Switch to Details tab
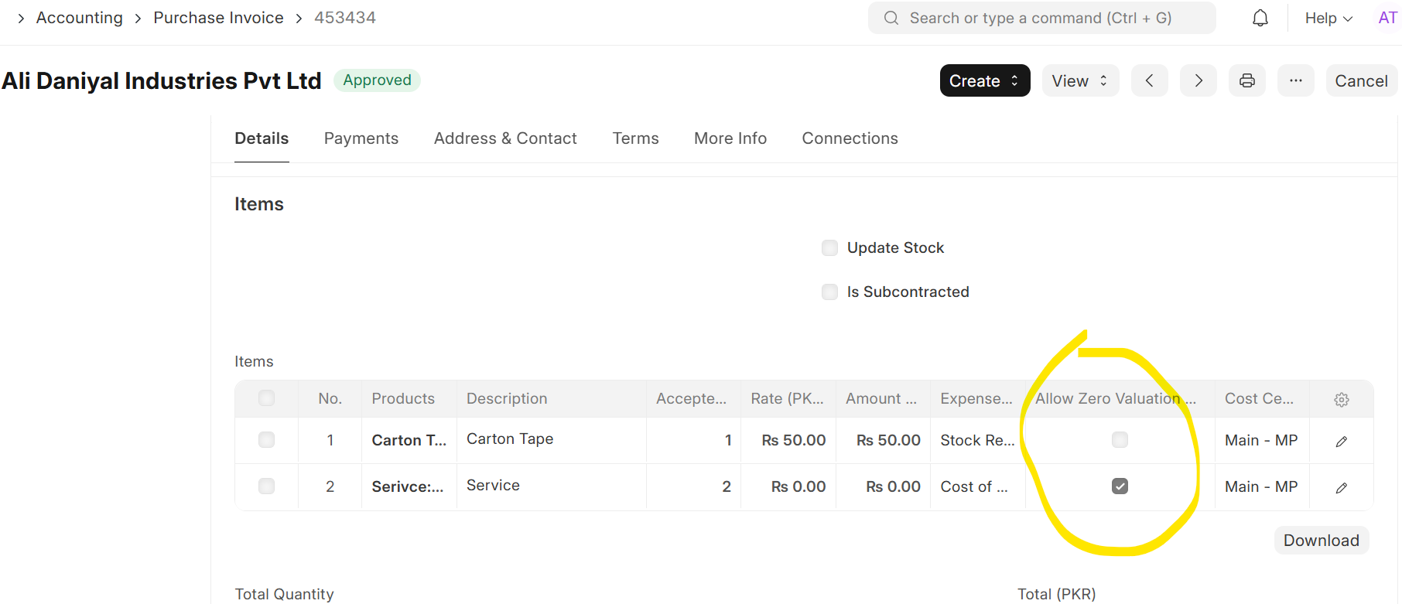Viewport: 1402px width, 604px height. [262, 138]
